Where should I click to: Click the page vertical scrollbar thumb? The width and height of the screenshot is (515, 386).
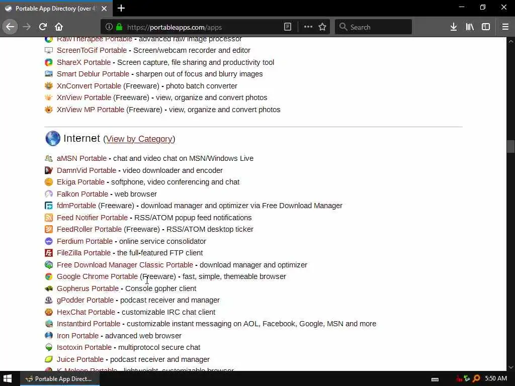pos(510,146)
